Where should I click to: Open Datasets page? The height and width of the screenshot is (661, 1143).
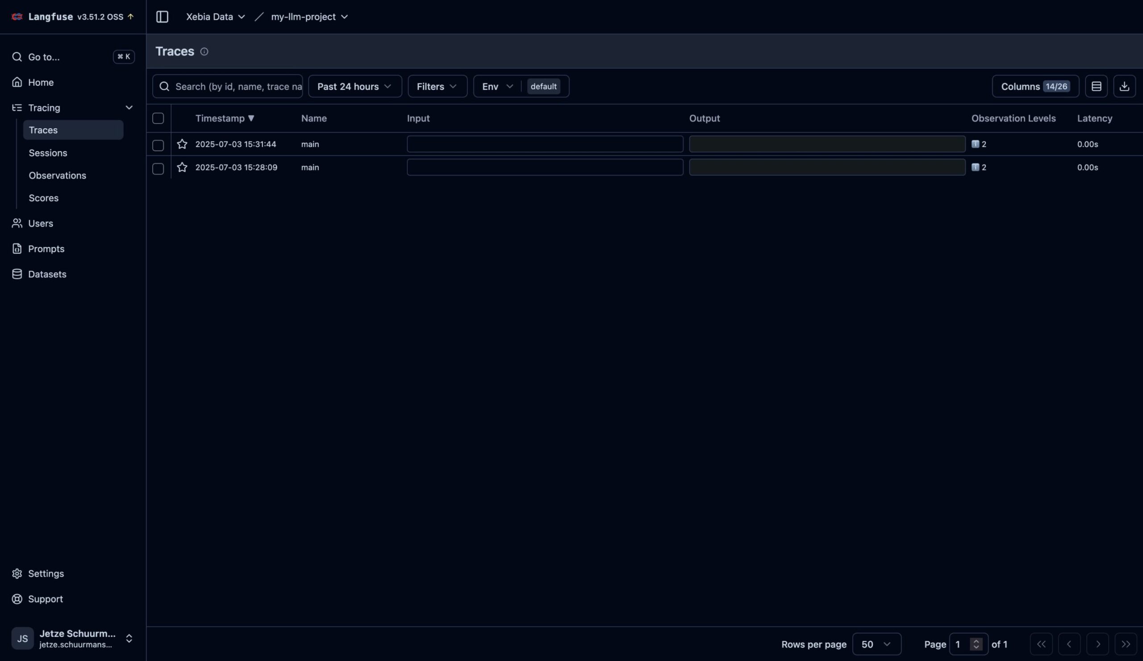[x=73, y=274]
